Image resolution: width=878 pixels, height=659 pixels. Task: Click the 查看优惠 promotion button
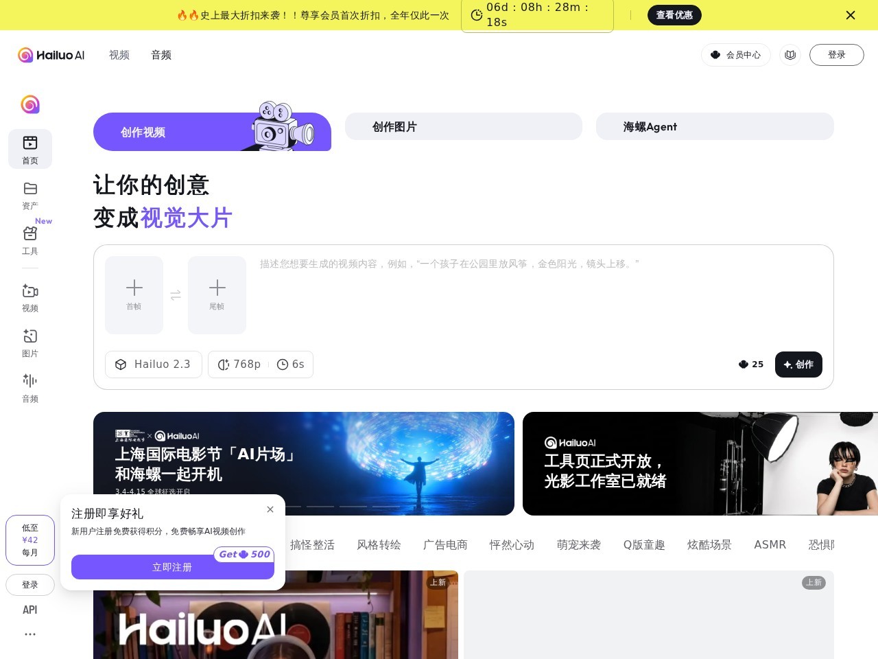[x=674, y=14]
